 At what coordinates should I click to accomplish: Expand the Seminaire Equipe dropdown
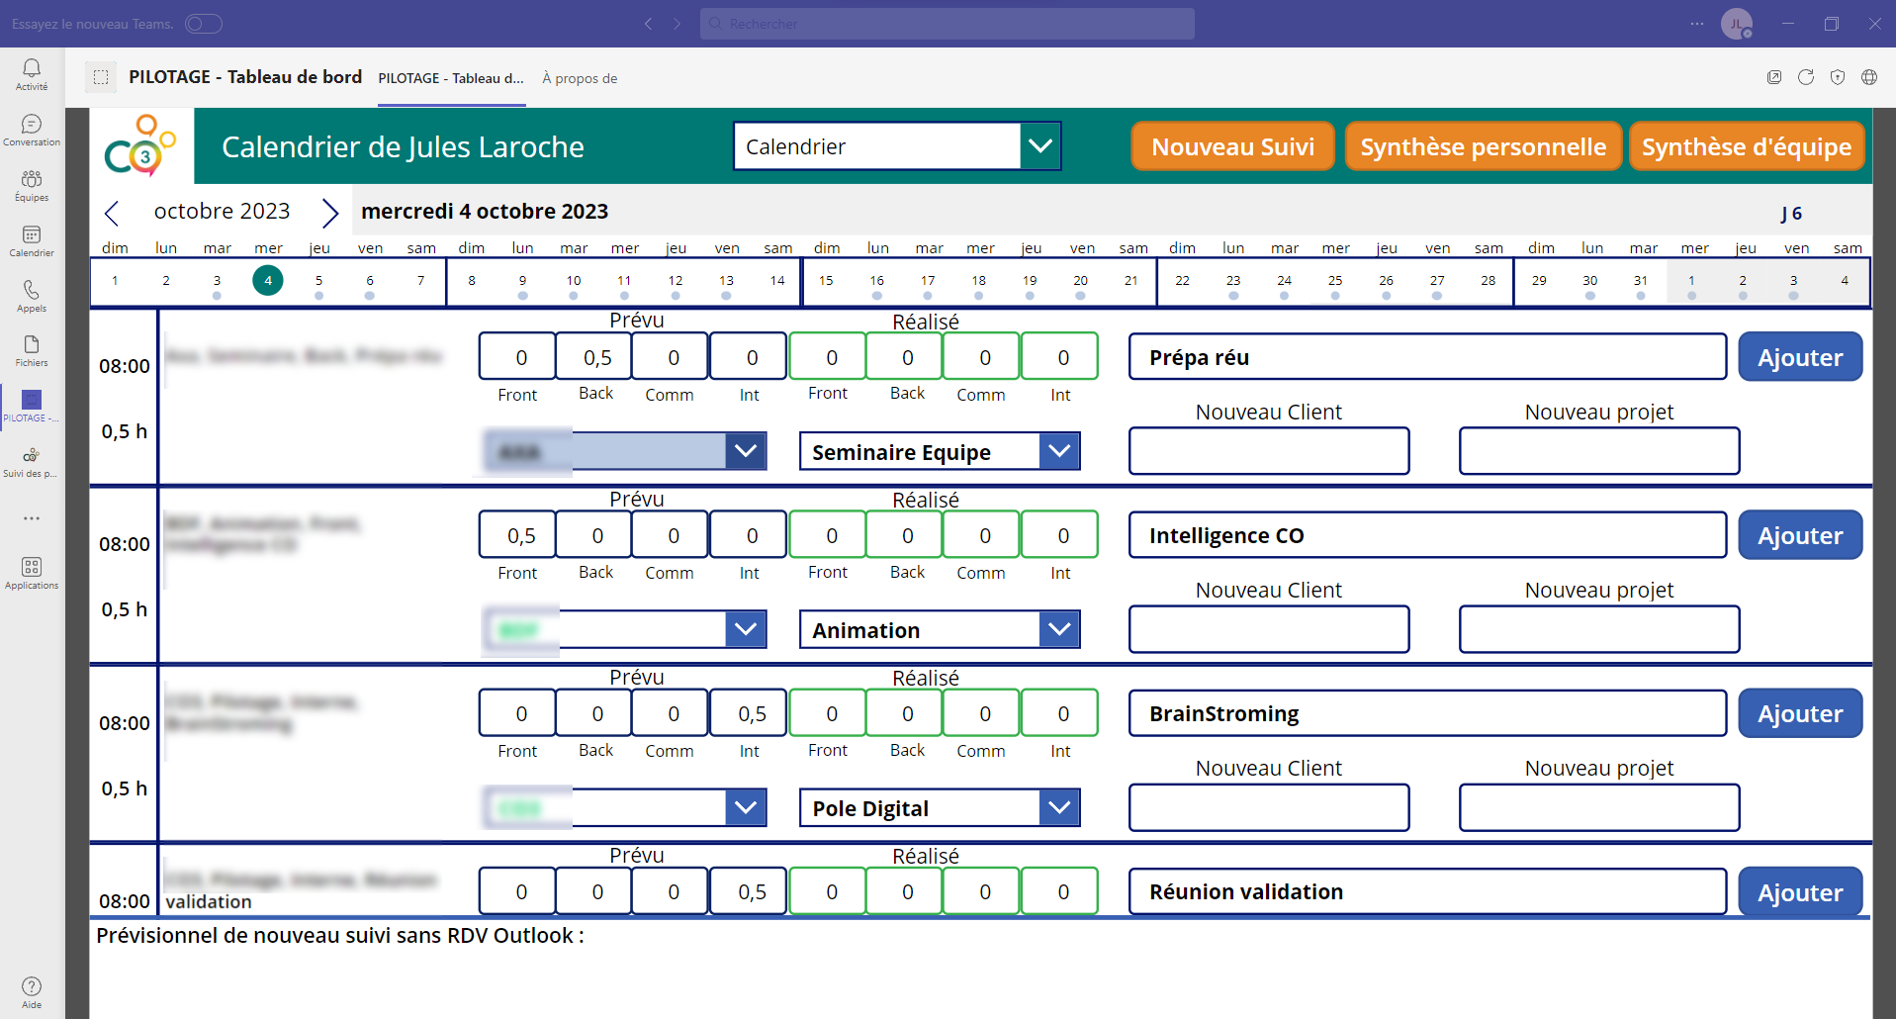1059,451
